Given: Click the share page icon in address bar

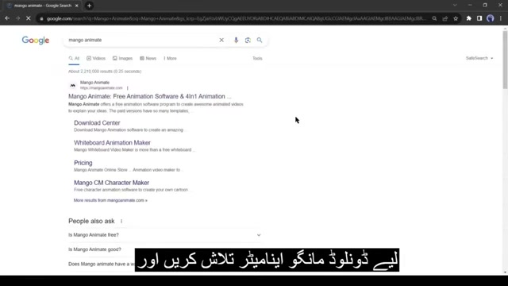Looking at the screenshot, I should click(445, 18).
